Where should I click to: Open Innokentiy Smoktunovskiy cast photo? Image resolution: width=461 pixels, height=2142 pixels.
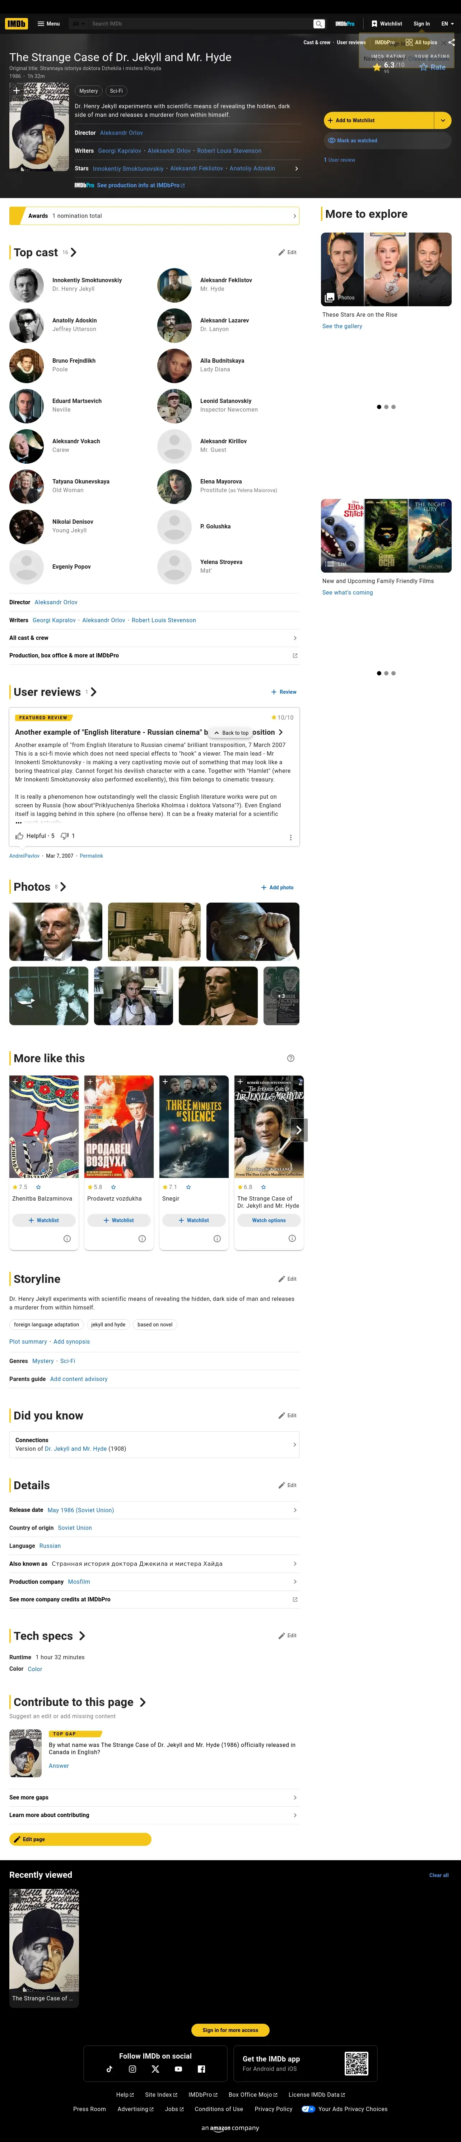click(x=27, y=285)
